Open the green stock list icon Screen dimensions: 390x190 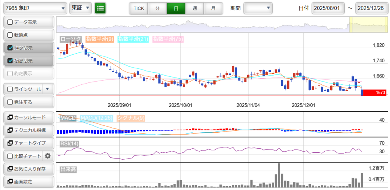tap(100, 8)
